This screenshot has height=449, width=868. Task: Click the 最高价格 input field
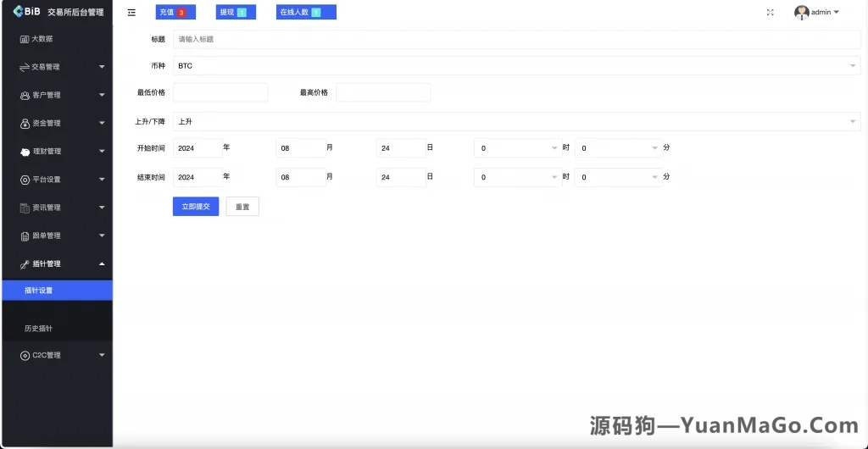(x=383, y=92)
